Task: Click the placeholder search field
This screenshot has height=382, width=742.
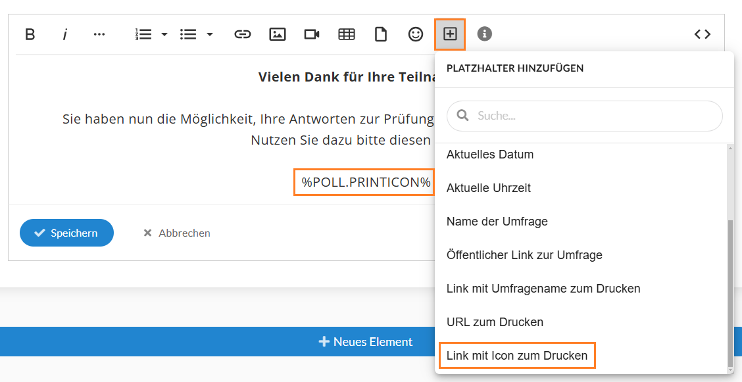Action: 584,116
